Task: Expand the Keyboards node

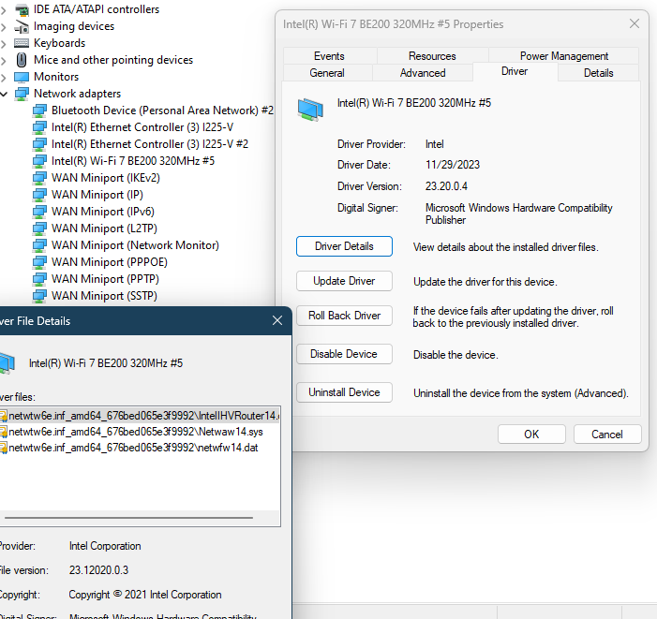Action: pyautogui.click(x=4, y=43)
